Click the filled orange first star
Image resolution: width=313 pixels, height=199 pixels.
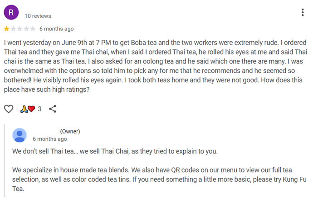pos(6,29)
